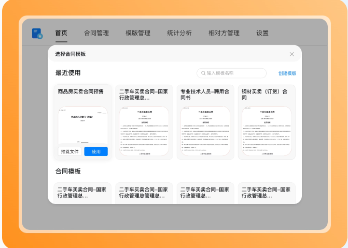This screenshot has height=248, width=348.
Task: Click the 创建模版 link
Action: click(287, 73)
